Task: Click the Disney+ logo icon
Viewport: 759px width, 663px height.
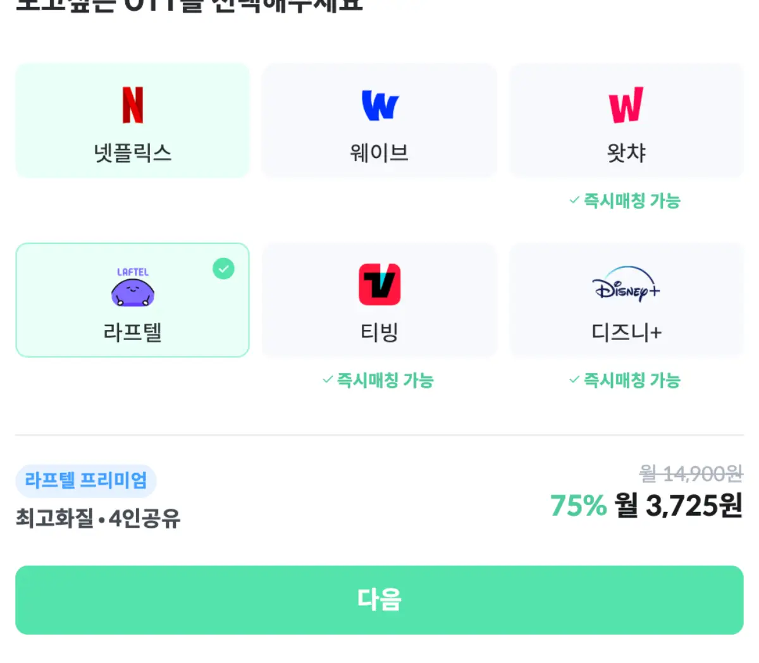Action: pyautogui.click(x=626, y=288)
